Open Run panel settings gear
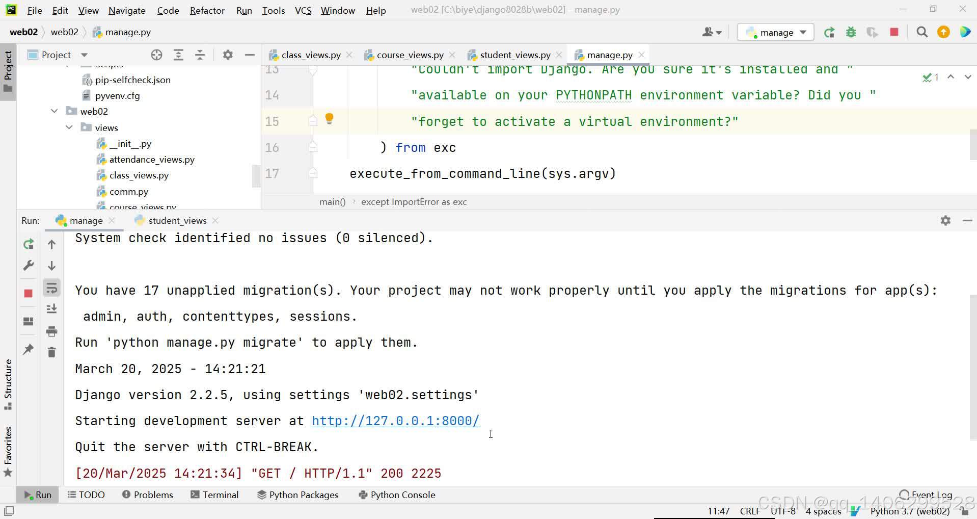This screenshot has height=519, width=977. [x=945, y=221]
